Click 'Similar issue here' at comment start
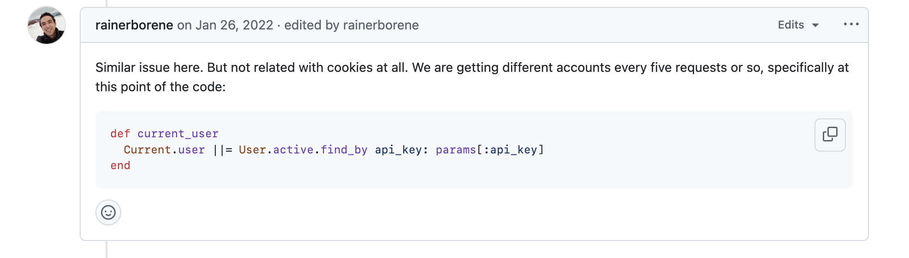 click(x=149, y=68)
